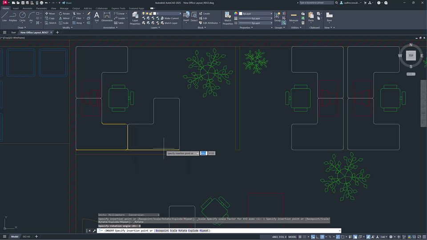The height and width of the screenshot is (240, 427).
Task: Toggle transparency display in status bar
Action: pos(355,237)
